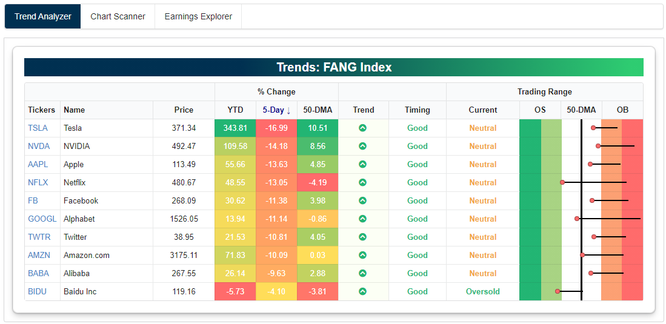
Task: Click the Price column header
Action: click(x=184, y=110)
